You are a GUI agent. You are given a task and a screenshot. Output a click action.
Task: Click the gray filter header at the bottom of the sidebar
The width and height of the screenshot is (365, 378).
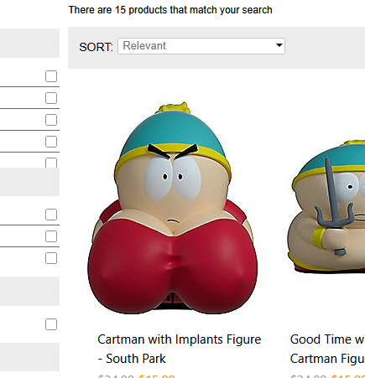coord(29,357)
